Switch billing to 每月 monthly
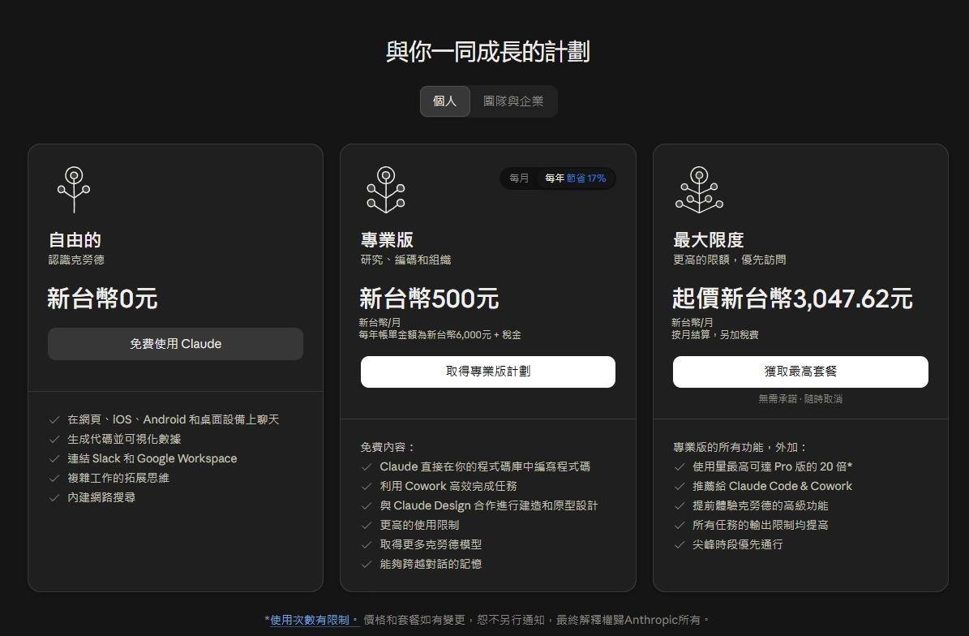Screen dimensions: 969x636 click(x=519, y=178)
